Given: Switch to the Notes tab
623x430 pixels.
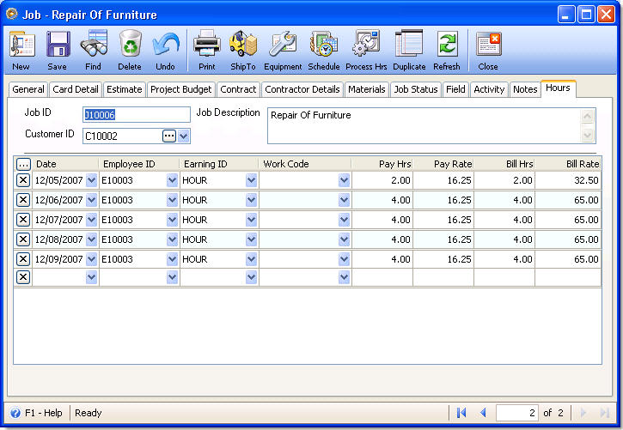Looking at the screenshot, I should point(525,89).
